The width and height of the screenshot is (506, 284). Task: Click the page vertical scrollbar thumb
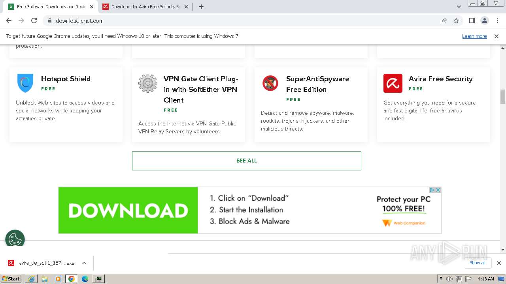(x=503, y=97)
